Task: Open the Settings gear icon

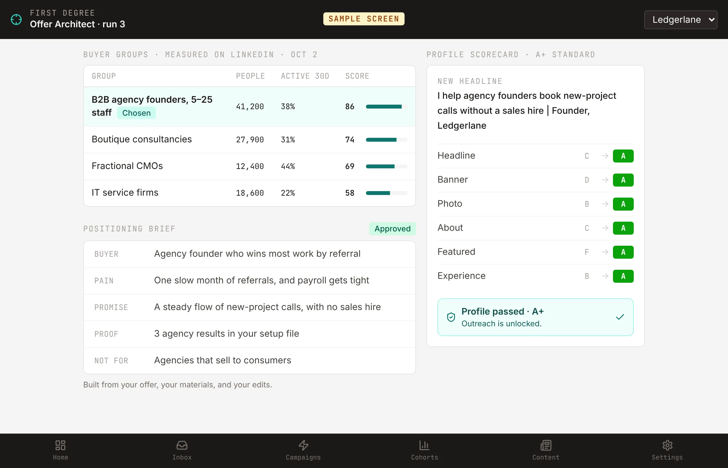Action: (x=667, y=445)
